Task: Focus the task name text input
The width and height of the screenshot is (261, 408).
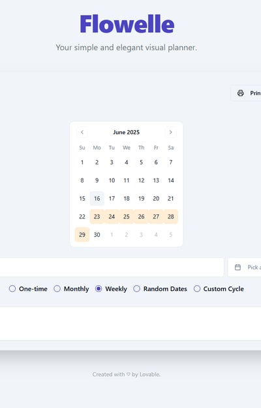Action: point(112,267)
